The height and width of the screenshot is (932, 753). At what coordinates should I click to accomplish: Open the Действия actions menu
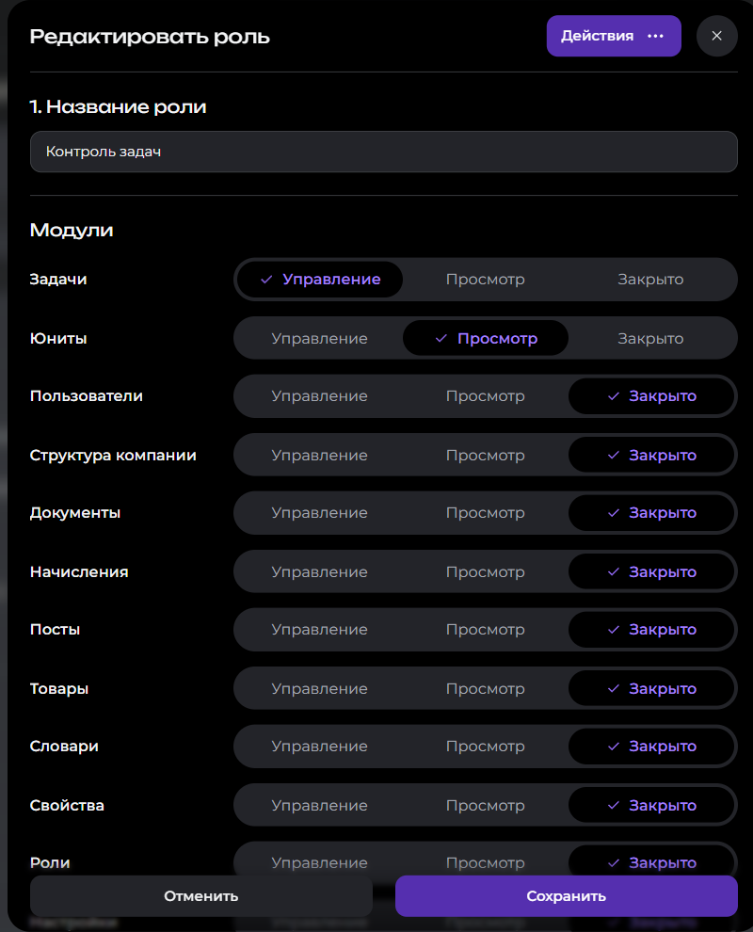pos(614,36)
